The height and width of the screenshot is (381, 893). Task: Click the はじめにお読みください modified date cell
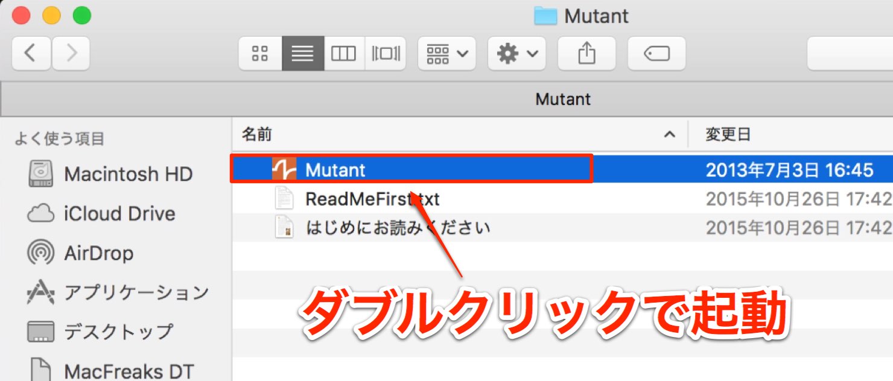[799, 227]
